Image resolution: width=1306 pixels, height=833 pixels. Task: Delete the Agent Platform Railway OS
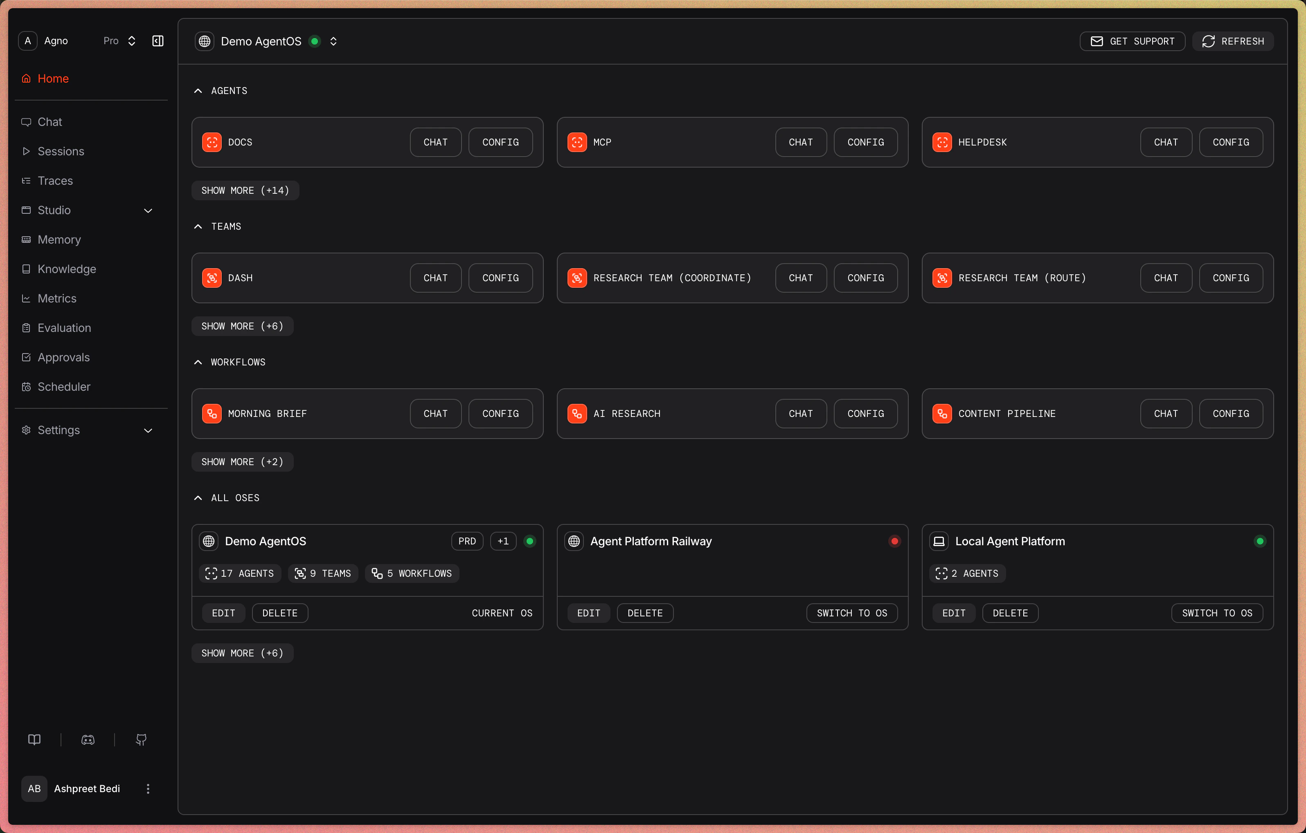(645, 613)
